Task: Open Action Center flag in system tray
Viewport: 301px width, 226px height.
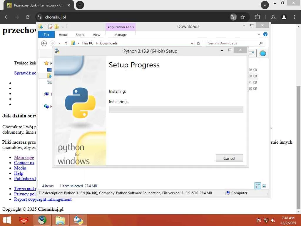Action: (259, 220)
